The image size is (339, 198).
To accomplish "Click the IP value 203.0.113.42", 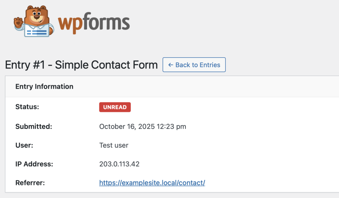I will point(119,164).
